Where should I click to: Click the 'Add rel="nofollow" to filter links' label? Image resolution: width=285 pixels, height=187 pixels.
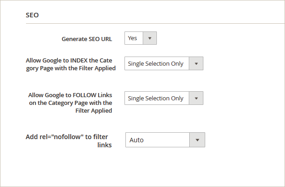pyautogui.click(x=69, y=140)
